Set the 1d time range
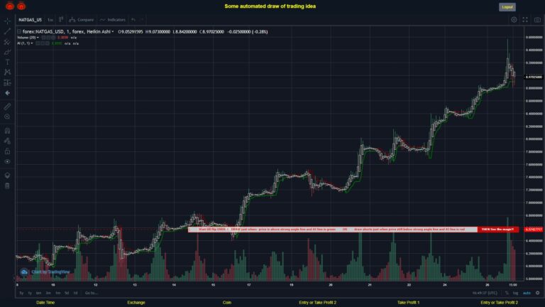Viewport: 545px width, 307px height. (x=75, y=293)
